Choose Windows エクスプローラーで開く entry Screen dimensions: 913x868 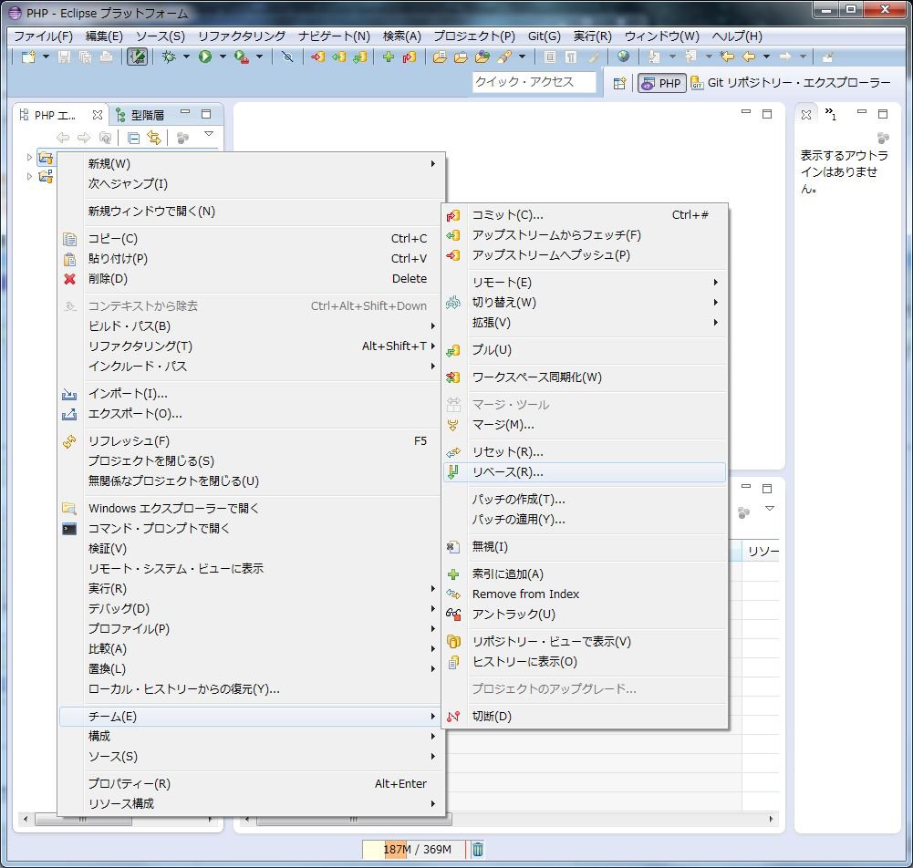(x=251, y=509)
